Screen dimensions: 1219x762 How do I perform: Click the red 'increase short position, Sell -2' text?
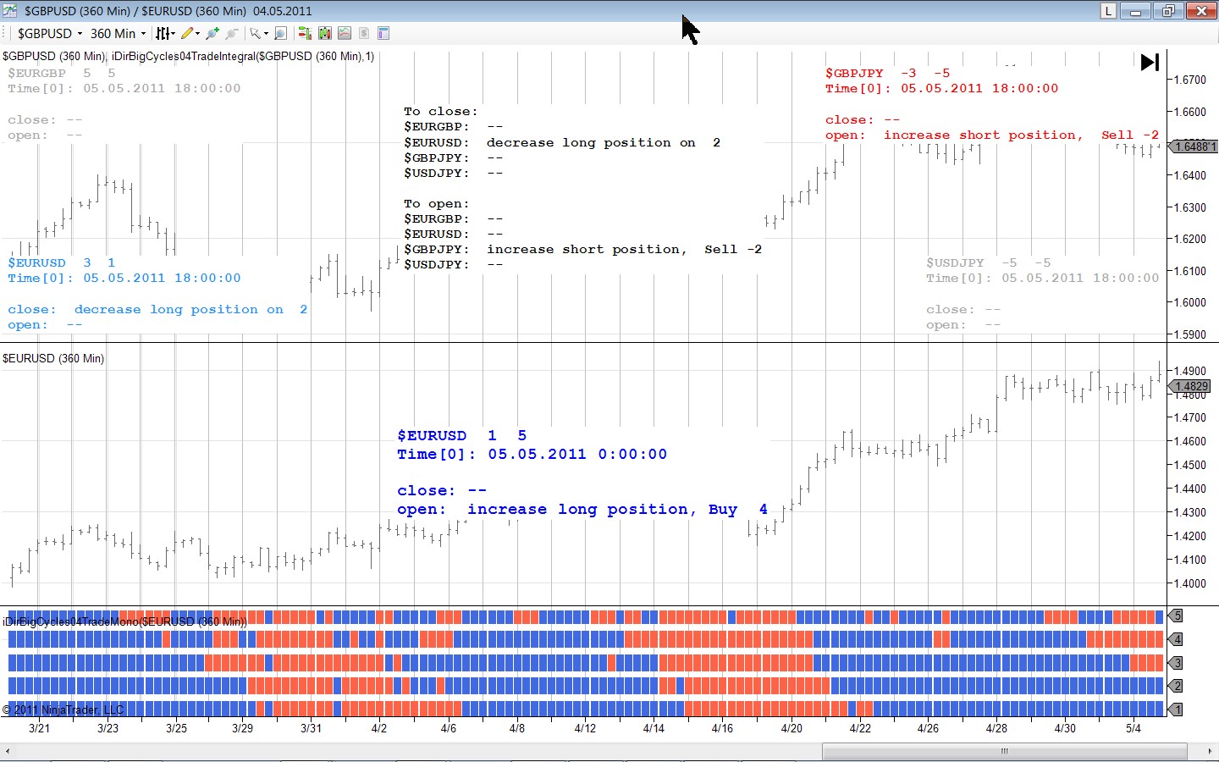pyautogui.click(x=1022, y=135)
